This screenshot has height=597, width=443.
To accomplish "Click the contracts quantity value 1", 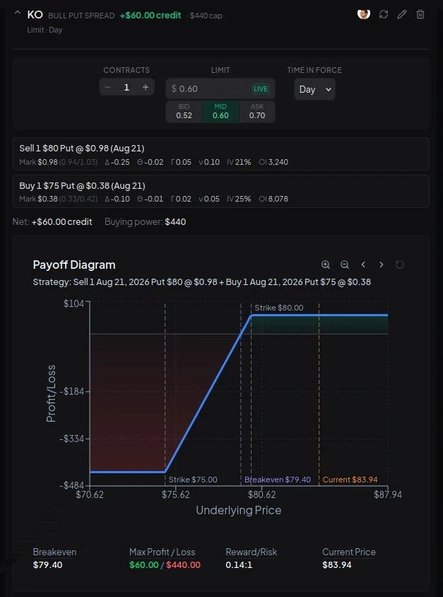I will 126,87.
